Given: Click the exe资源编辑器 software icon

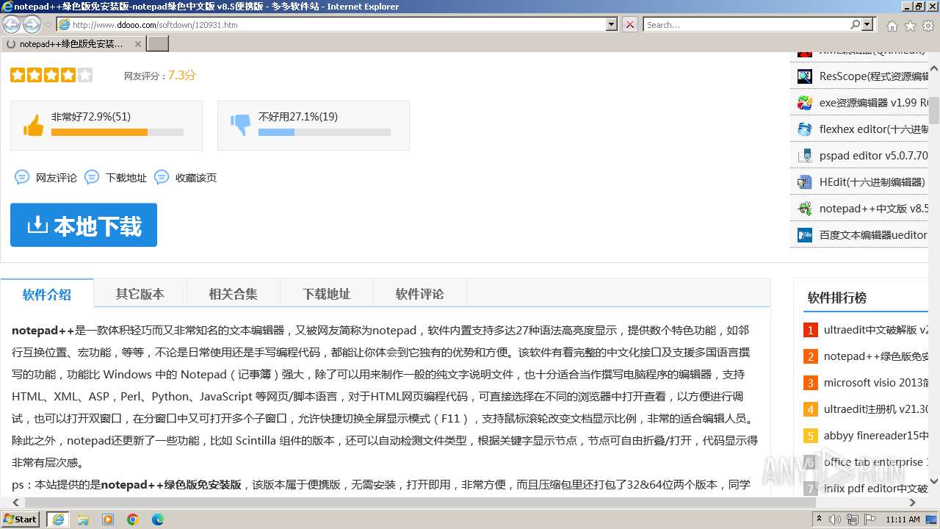Looking at the screenshot, I should [x=805, y=103].
